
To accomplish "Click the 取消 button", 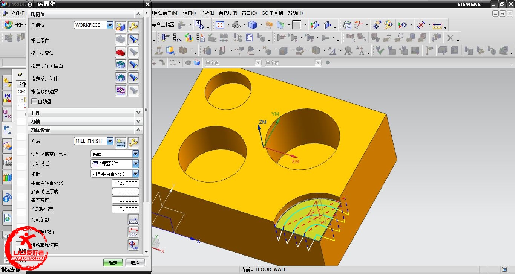I will pos(135,263).
